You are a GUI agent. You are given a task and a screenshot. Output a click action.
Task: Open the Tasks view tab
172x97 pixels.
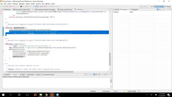click(x=23, y=75)
